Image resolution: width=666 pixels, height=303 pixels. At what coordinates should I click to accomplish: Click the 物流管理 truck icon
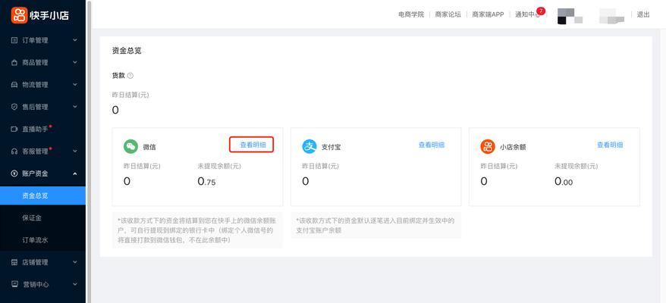click(14, 85)
